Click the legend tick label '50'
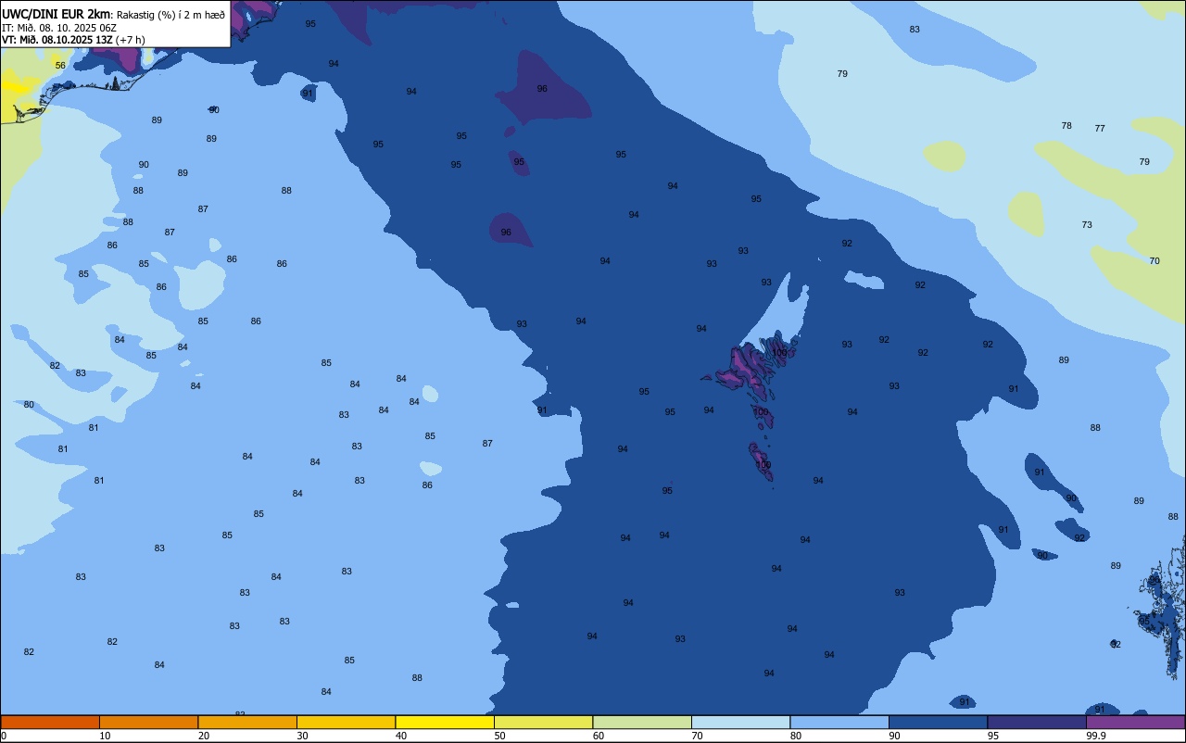Image resolution: width=1186 pixels, height=743 pixels. pos(500,736)
